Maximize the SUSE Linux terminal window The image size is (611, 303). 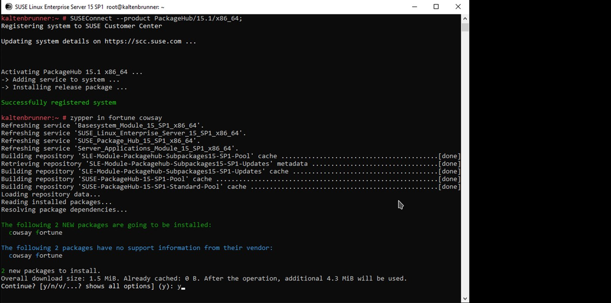click(436, 7)
